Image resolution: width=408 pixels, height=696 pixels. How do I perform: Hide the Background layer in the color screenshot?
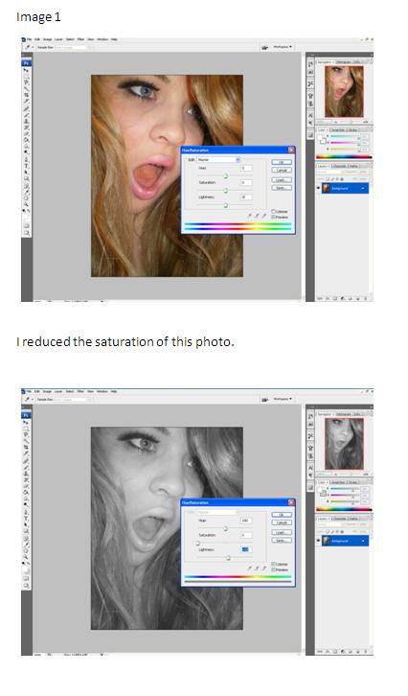(318, 188)
